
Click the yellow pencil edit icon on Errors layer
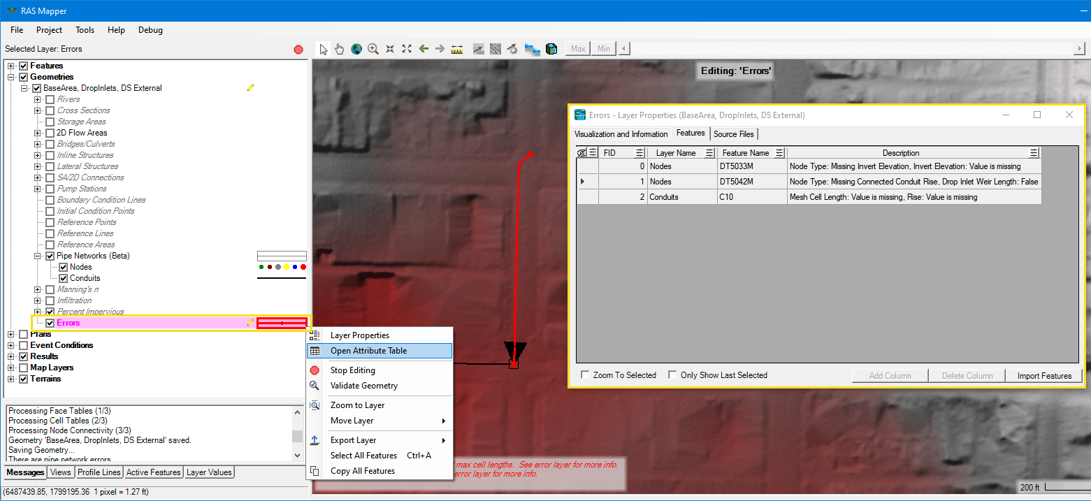coord(250,323)
